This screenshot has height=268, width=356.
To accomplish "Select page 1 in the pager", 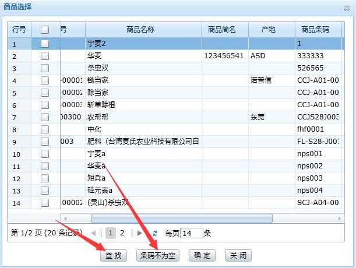I will [111, 233].
